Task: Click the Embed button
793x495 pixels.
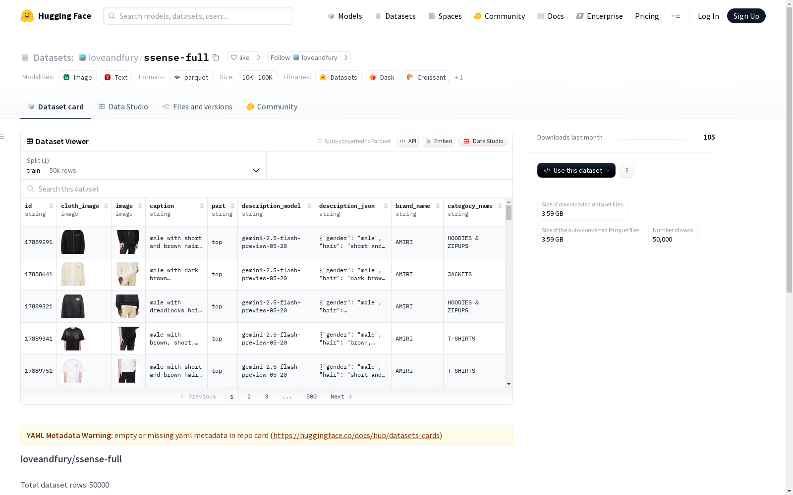Action: [x=439, y=141]
